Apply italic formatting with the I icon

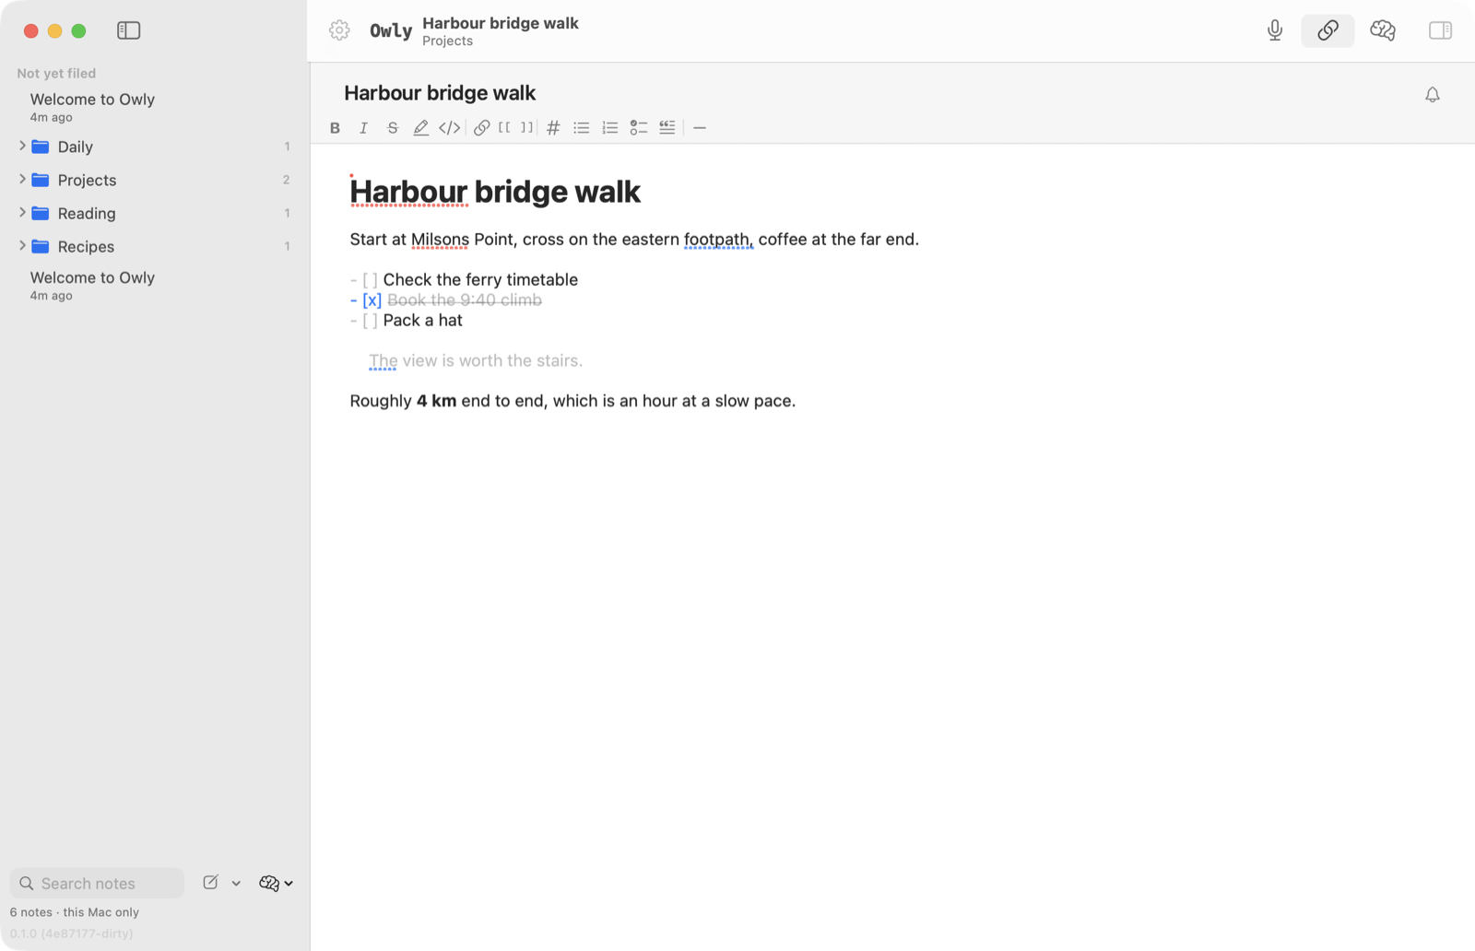pyautogui.click(x=364, y=128)
